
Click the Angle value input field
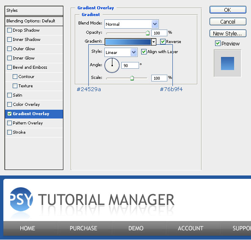[130, 65]
